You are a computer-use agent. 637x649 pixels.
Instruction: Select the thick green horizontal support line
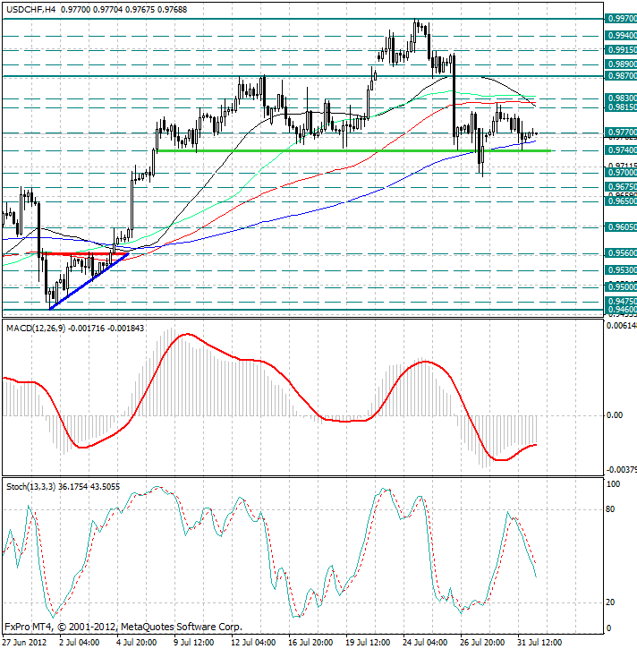(x=353, y=150)
